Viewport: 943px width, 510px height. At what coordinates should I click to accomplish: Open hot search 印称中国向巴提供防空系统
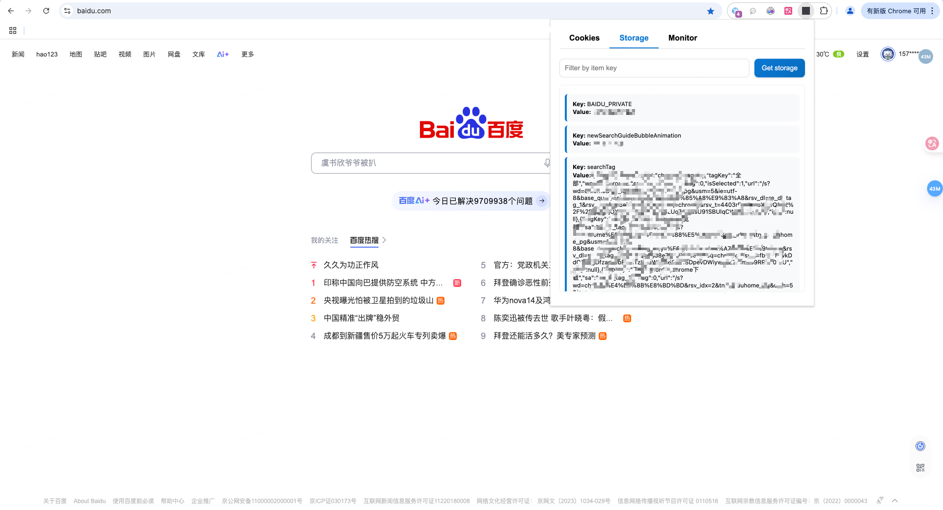[x=383, y=283]
